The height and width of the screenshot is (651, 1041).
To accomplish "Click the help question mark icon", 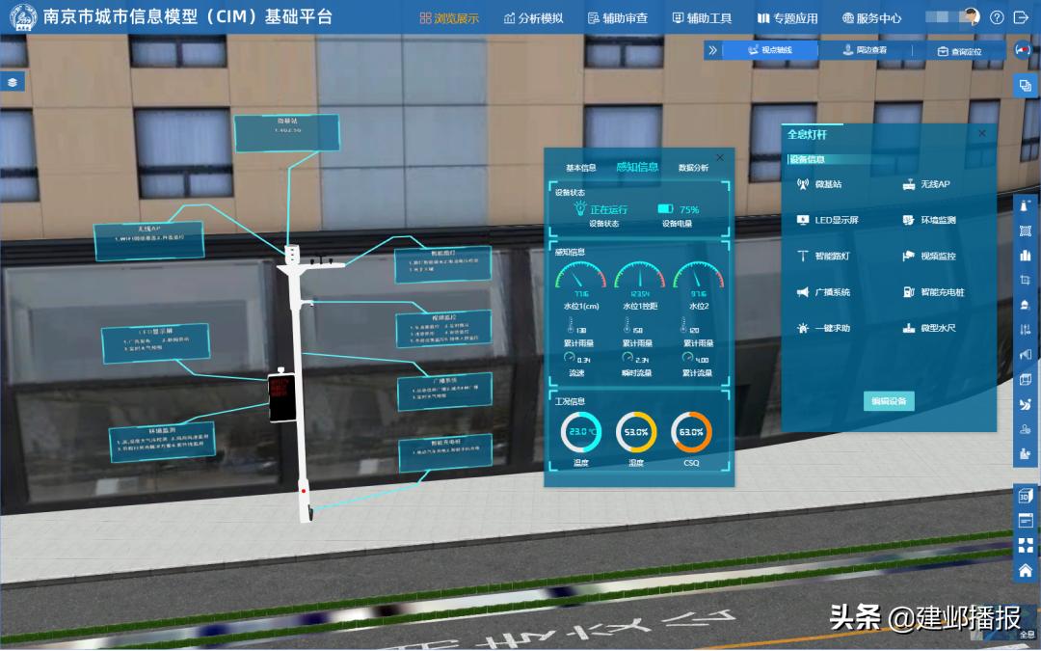I will (x=997, y=18).
